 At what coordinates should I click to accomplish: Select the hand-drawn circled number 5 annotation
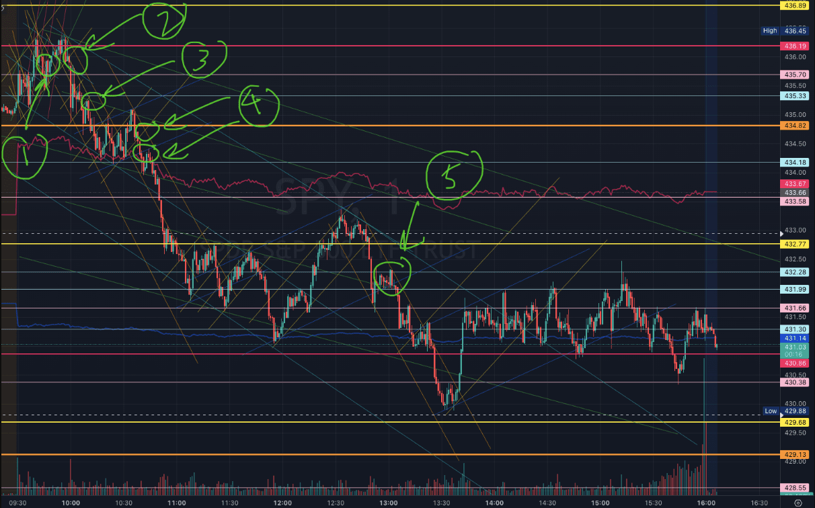(x=456, y=175)
